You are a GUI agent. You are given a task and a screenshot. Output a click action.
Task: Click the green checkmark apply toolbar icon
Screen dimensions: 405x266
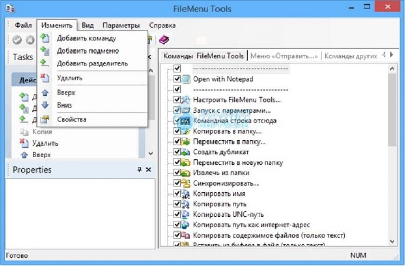click(x=17, y=40)
